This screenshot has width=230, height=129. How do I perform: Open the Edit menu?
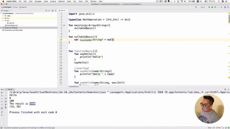[25, 1]
